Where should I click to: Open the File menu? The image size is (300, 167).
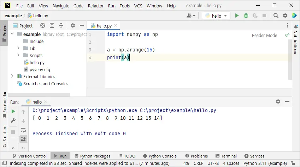pyautogui.click(x=19, y=6)
